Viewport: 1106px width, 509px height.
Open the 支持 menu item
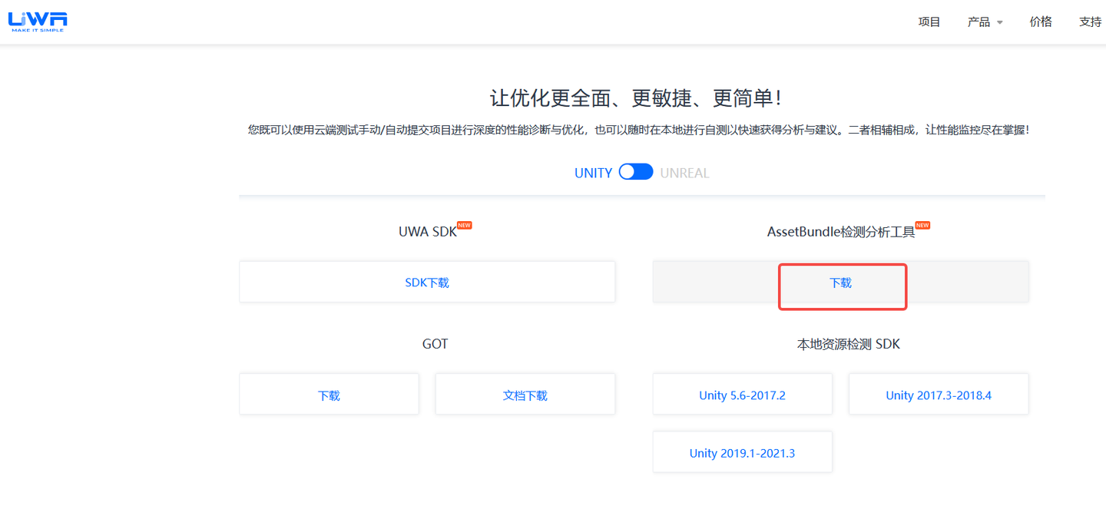coord(1090,21)
